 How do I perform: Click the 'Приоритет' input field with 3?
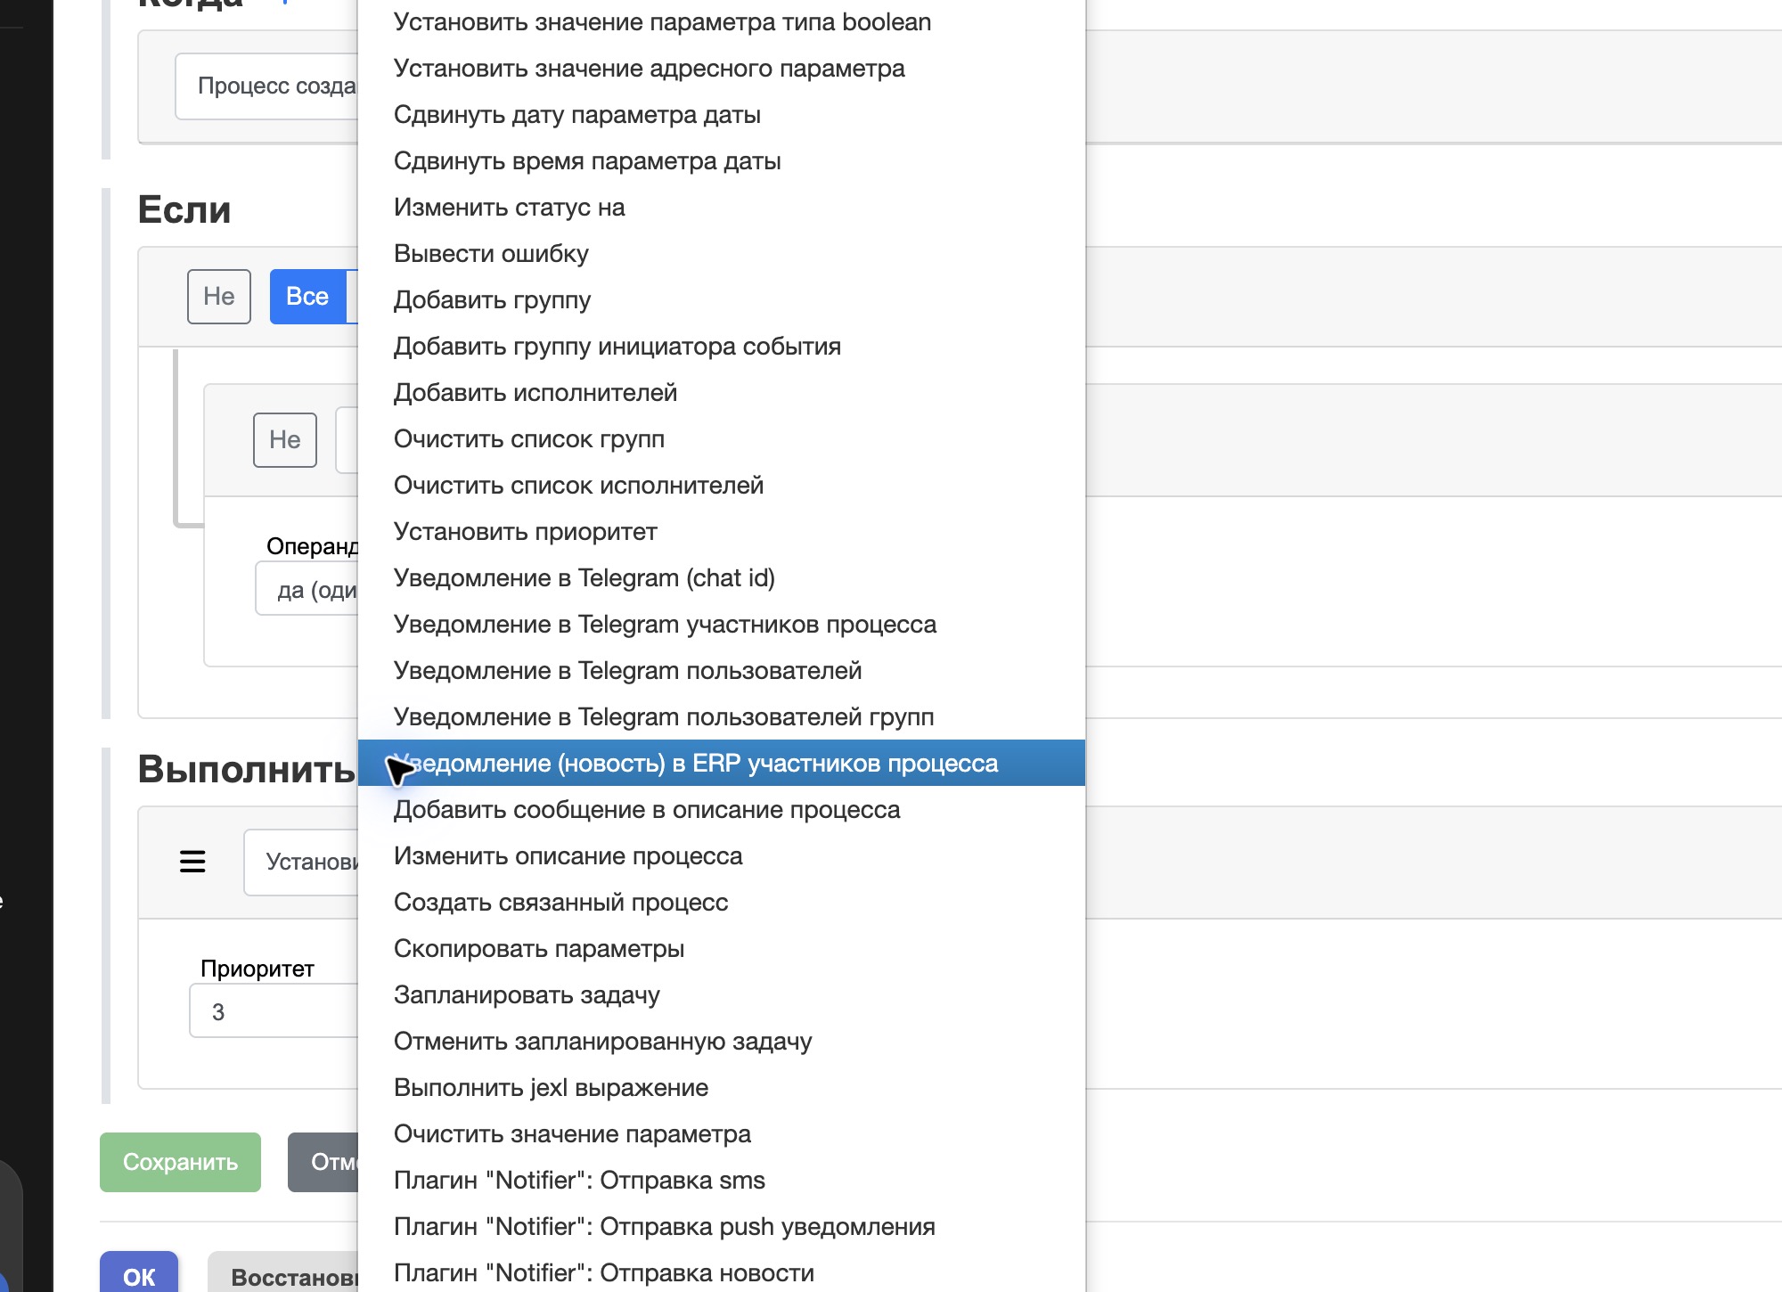pyautogui.click(x=274, y=1011)
